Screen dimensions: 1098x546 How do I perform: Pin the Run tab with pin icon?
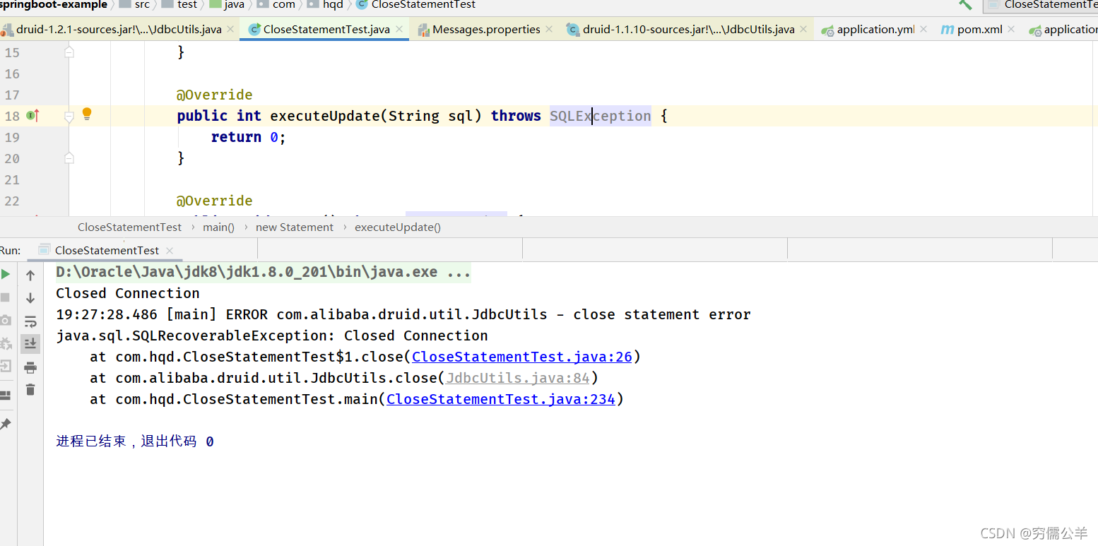[5, 424]
